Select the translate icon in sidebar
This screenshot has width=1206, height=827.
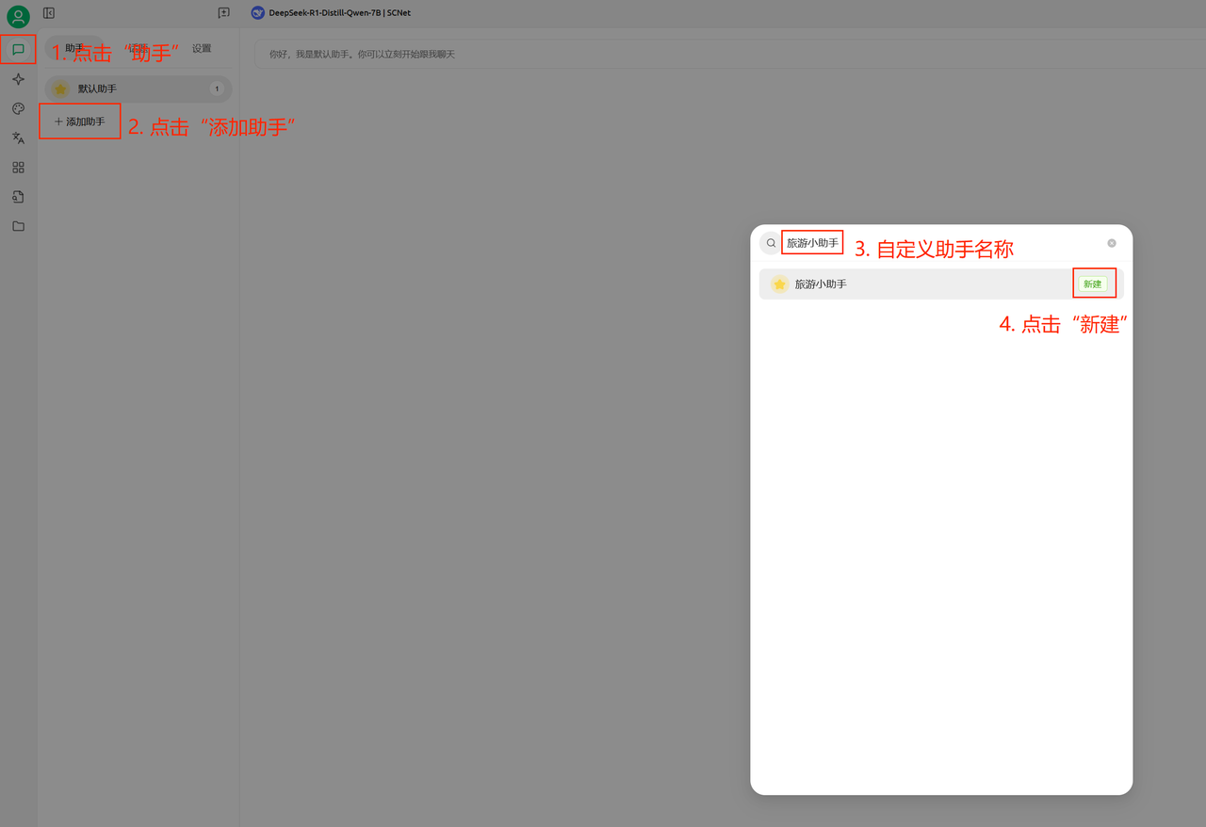[x=18, y=138]
